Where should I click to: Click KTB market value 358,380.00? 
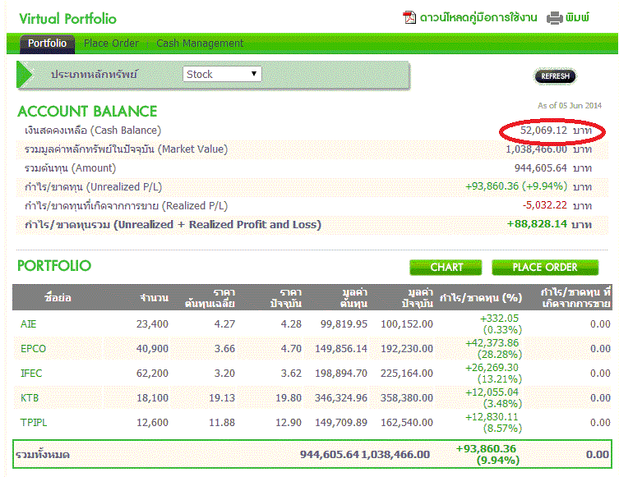[407, 397]
